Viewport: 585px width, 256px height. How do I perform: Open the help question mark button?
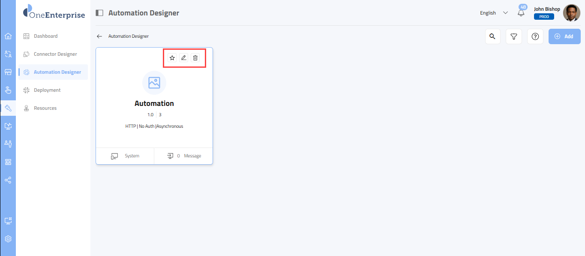[535, 36]
